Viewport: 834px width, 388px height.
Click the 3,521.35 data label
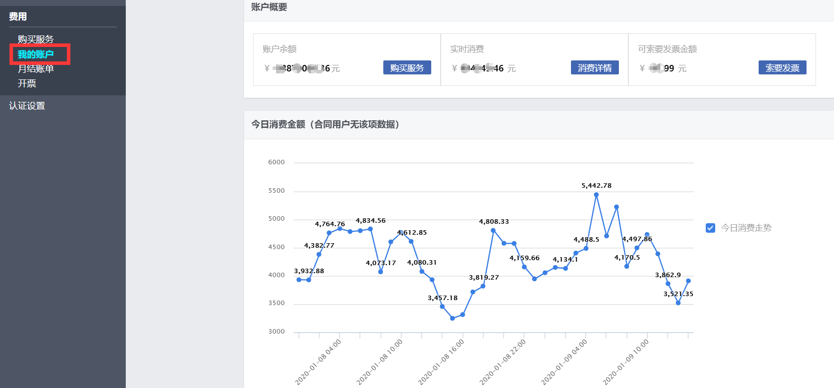click(x=678, y=294)
